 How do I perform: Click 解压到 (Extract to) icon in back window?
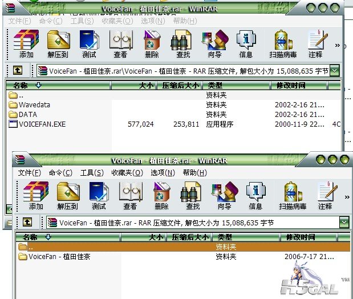click(x=59, y=40)
